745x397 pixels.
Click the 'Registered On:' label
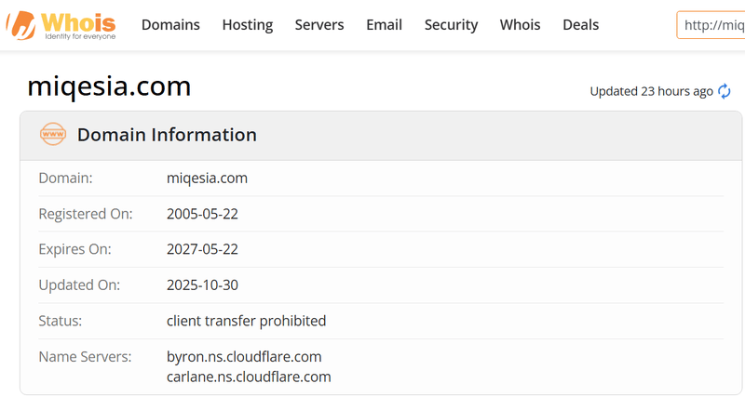(x=86, y=214)
